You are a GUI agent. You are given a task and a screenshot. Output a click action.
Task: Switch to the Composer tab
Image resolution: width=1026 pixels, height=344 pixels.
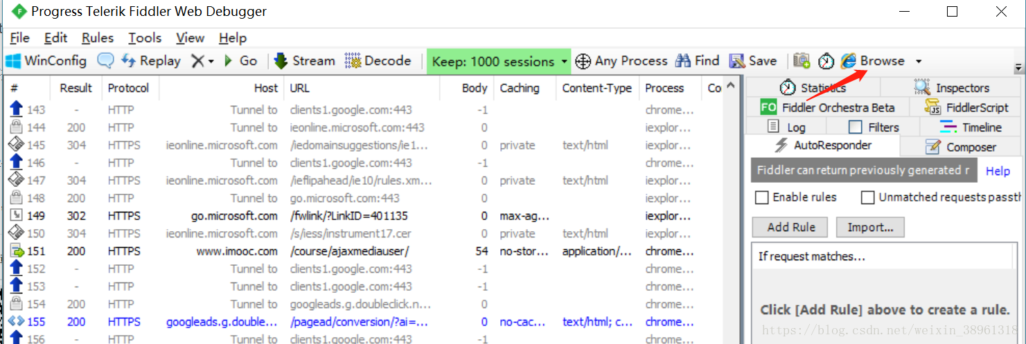click(x=962, y=147)
